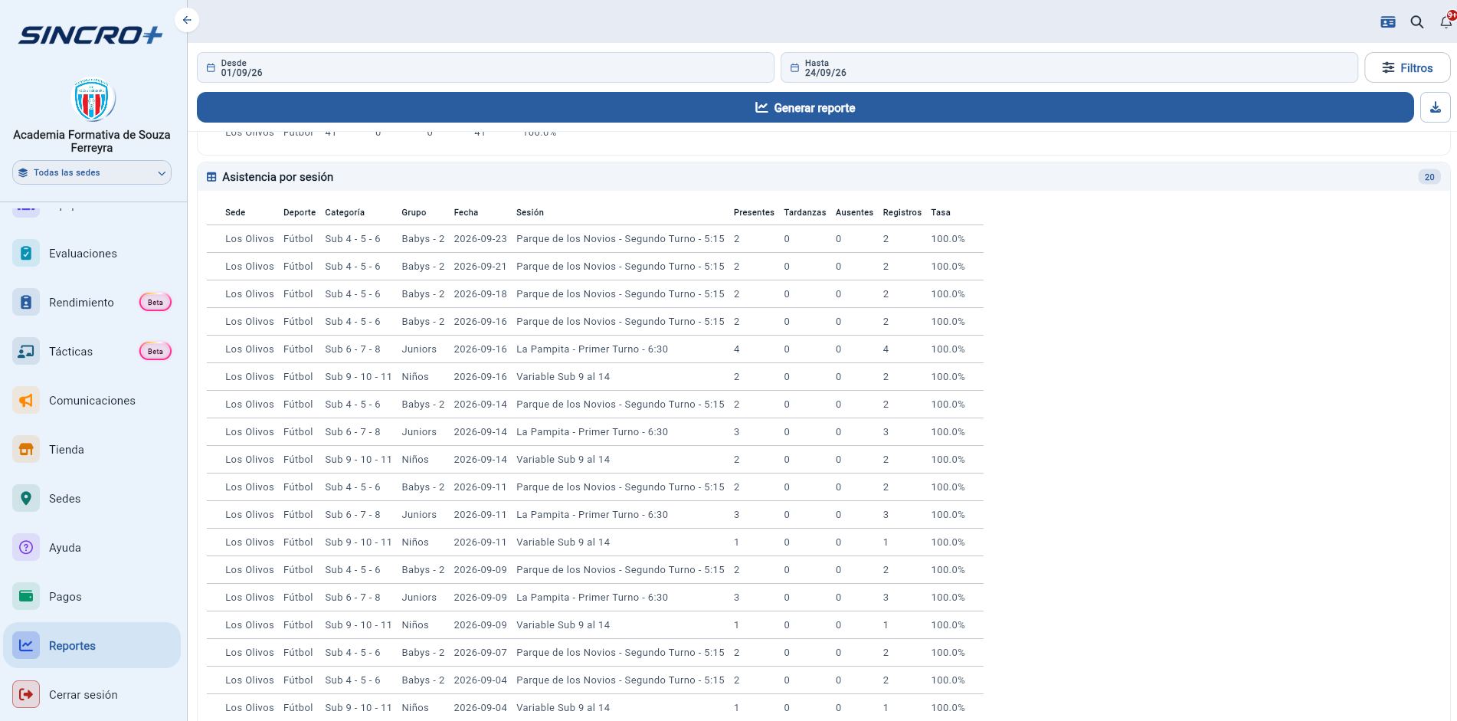Click the Cerrar sesión exit icon

[26, 695]
